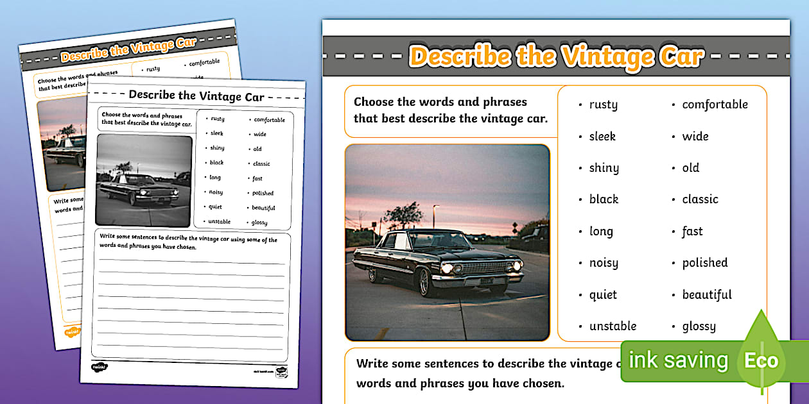Click the bullet point beside 'comfortable'

674,105
